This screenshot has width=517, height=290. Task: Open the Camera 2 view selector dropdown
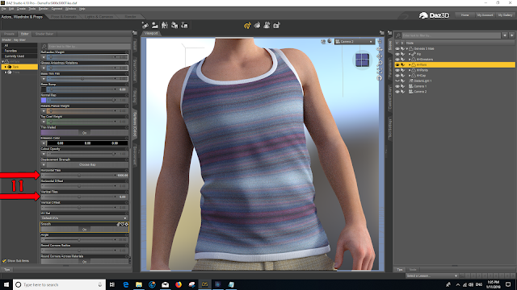coord(355,42)
